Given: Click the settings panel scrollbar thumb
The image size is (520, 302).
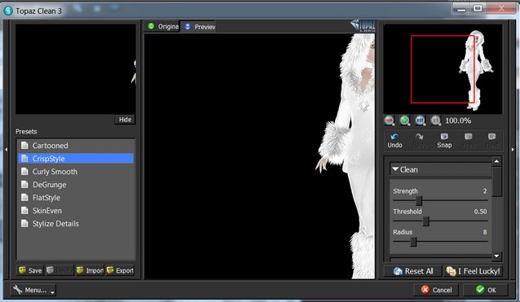Looking at the screenshot, I should point(496,182).
